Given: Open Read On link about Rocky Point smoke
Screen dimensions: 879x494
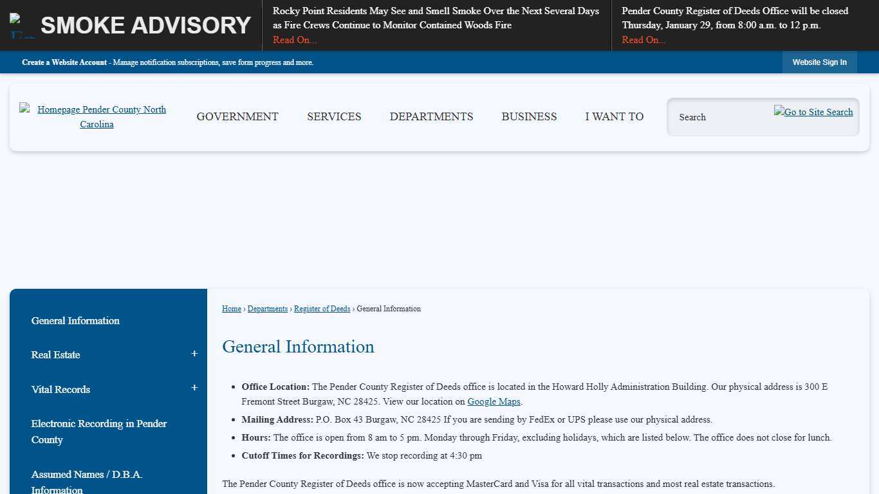Looking at the screenshot, I should pyautogui.click(x=294, y=40).
